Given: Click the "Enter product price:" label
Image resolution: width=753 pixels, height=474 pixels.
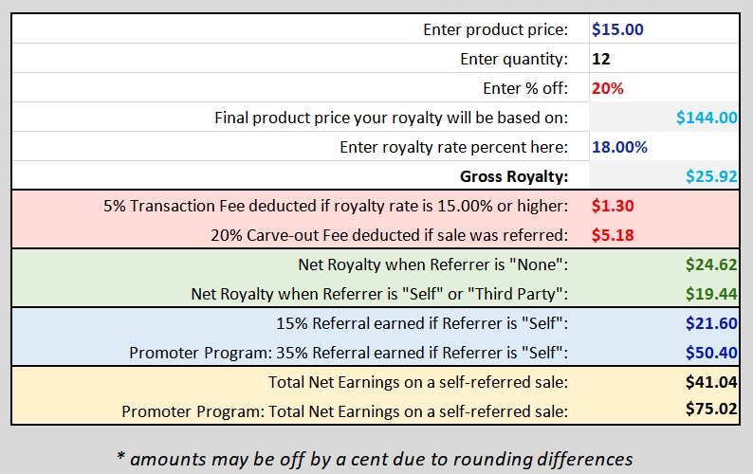Looking at the screenshot, I should pos(495,29).
